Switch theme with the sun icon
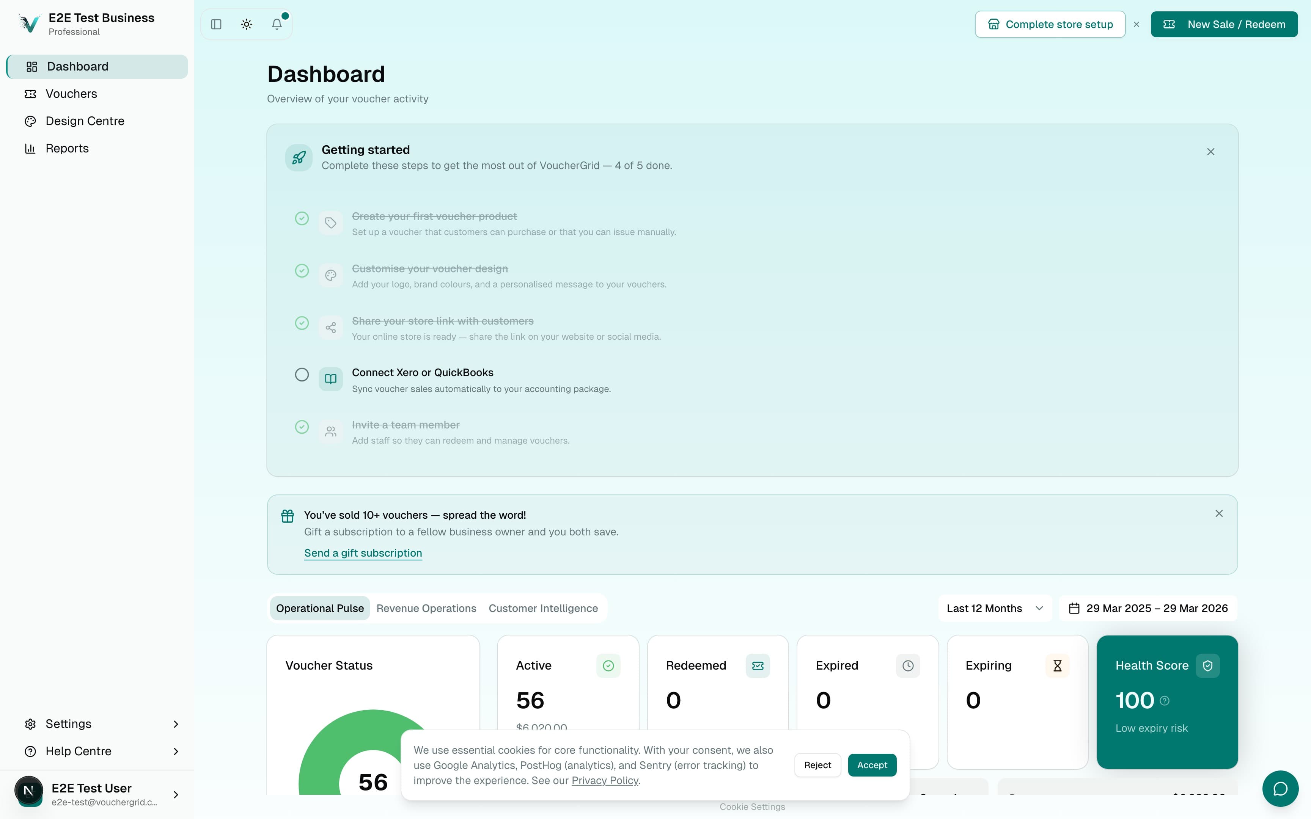This screenshot has height=819, width=1311. click(x=247, y=24)
